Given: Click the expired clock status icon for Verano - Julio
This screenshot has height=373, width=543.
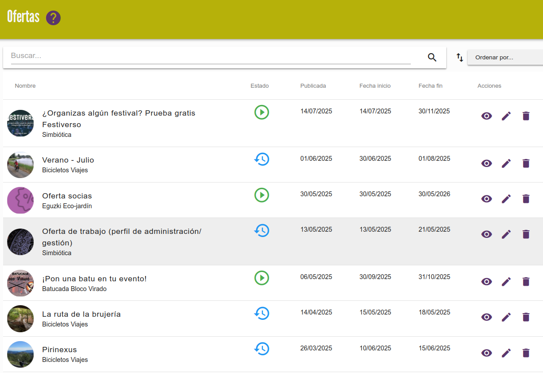Looking at the screenshot, I should pyautogui.click(x=262, y=159).
